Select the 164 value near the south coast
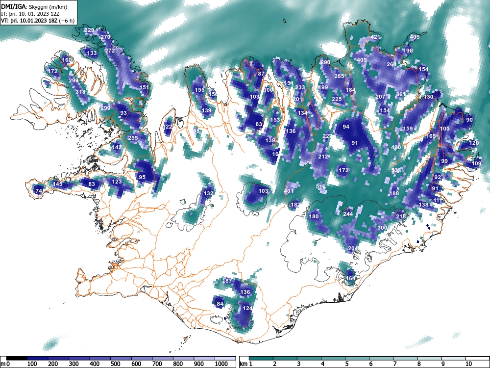This screenshot has height=368, width=490. coord(350,278)
